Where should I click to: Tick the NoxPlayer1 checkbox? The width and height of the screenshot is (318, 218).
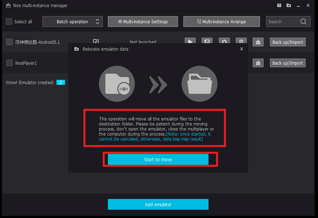coord(9,63)
